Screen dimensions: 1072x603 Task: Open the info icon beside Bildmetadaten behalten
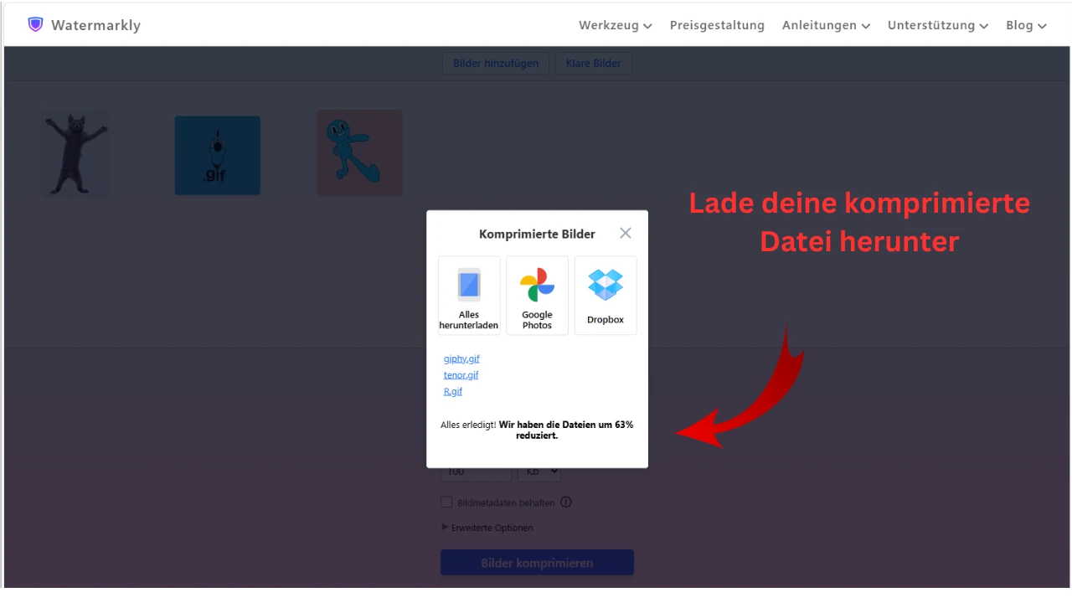(x=566, y=502)
